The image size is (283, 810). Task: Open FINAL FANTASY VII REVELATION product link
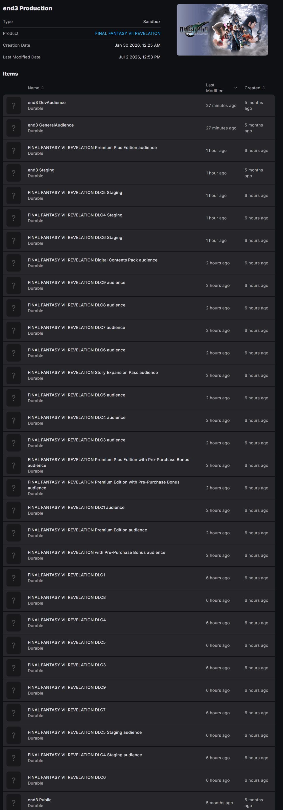coord(128,33)
